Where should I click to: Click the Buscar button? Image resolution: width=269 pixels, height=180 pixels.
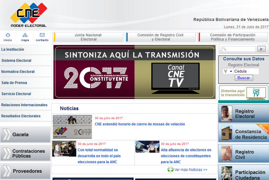click(x=244, y=78)
